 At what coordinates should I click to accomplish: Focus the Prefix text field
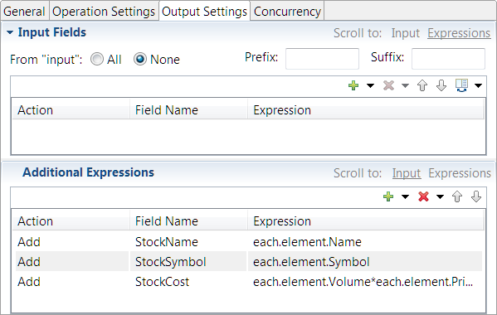click(322, 59)
